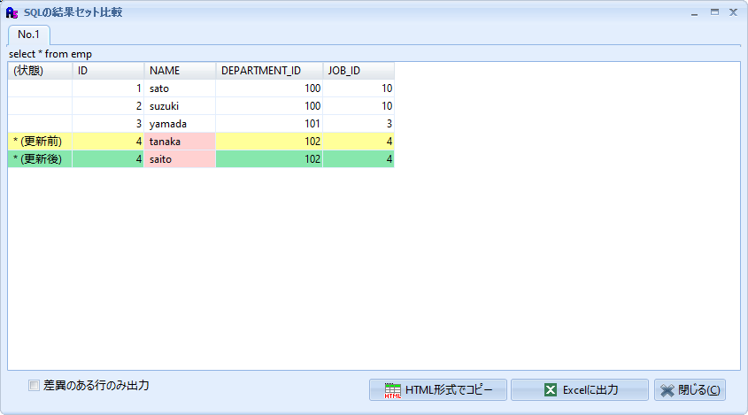Click the HTML形式でコピー button label

(449, 390)
